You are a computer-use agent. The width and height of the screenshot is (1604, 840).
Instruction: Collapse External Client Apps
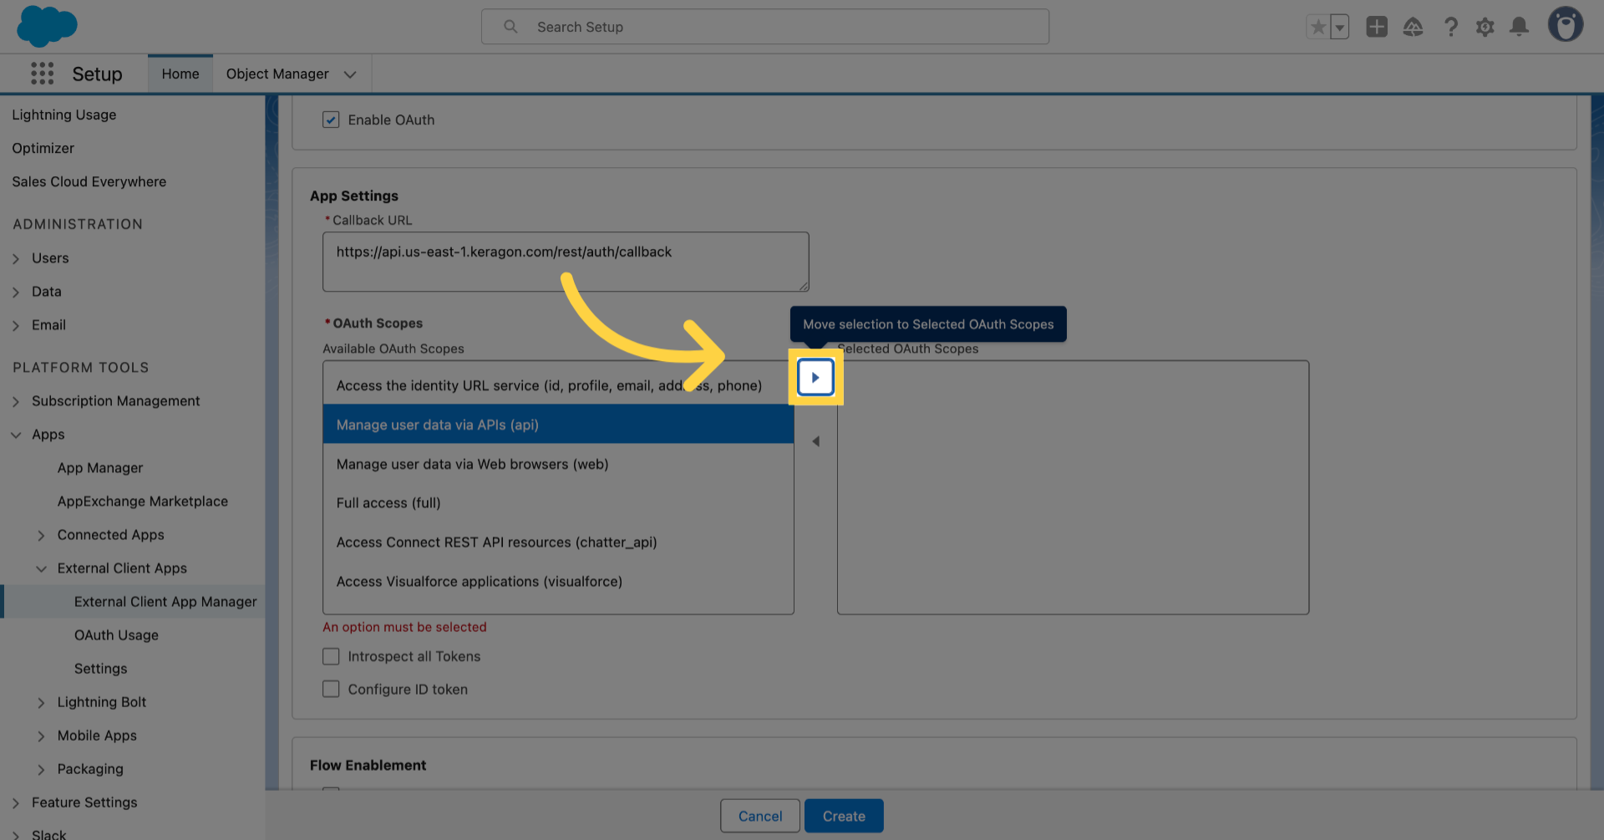pyautogui.click(x=41, y=569)
